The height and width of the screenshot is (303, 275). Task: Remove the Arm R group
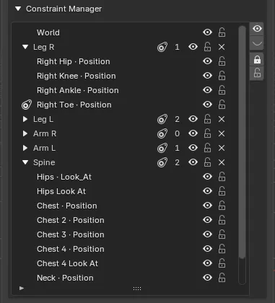point(222,133)
